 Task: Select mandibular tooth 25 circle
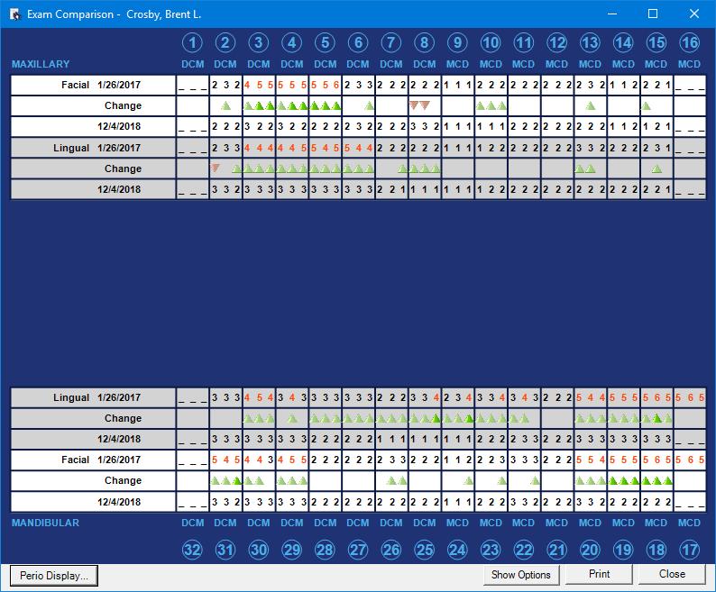[x=424, y=548]
